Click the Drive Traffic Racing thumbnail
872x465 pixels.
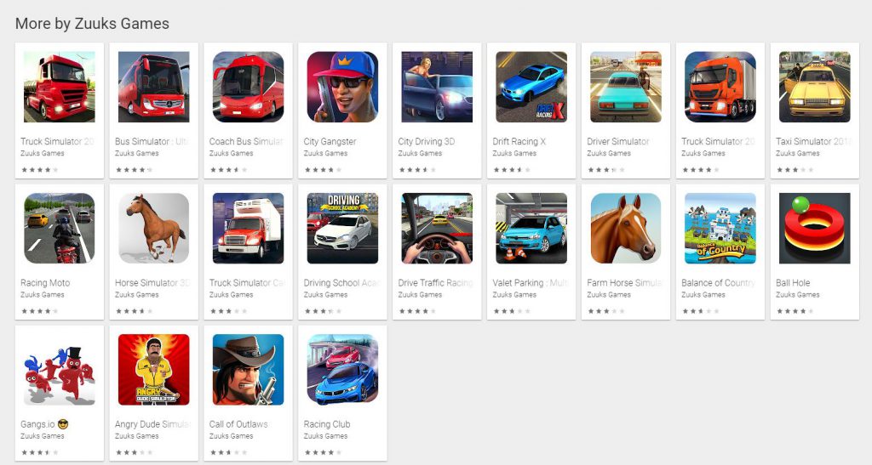tap(437, 228)
